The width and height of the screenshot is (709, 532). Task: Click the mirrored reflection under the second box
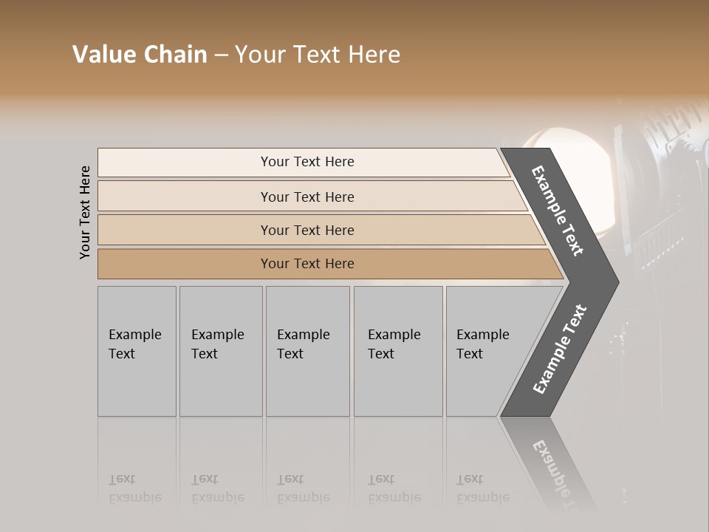pos(219,488)
